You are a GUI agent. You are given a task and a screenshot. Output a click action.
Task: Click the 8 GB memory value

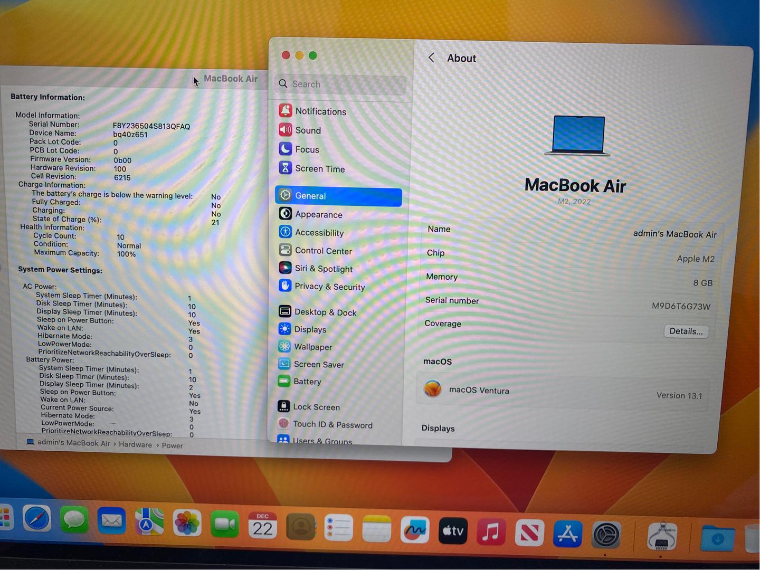pos(702,283)
